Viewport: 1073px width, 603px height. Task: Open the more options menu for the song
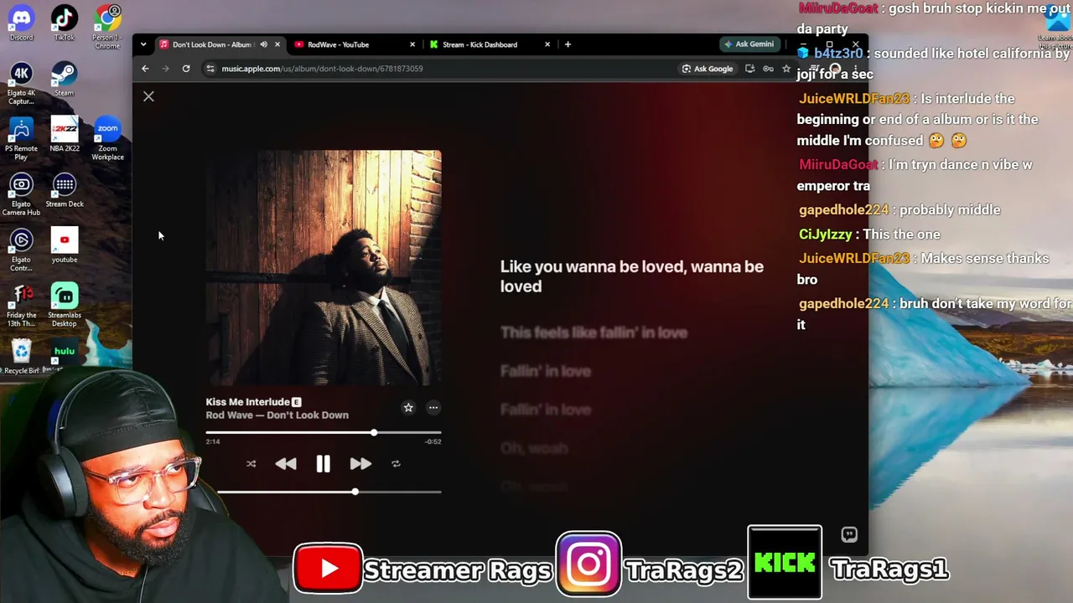click(x=433, y=408)
